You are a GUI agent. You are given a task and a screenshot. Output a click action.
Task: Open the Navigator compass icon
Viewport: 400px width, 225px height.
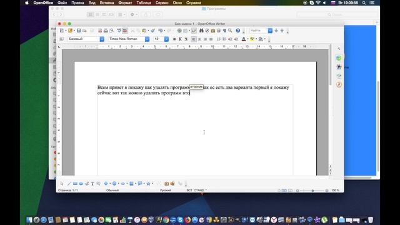click(x=207, y=31)
